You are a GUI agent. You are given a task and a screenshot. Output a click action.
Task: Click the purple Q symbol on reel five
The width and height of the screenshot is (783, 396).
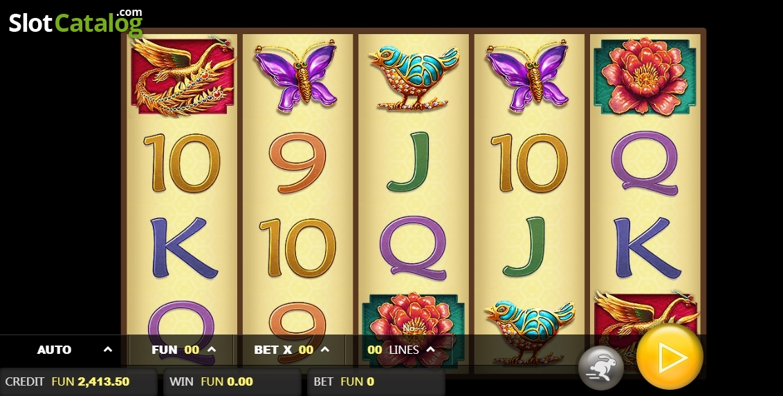click(645, 162)
